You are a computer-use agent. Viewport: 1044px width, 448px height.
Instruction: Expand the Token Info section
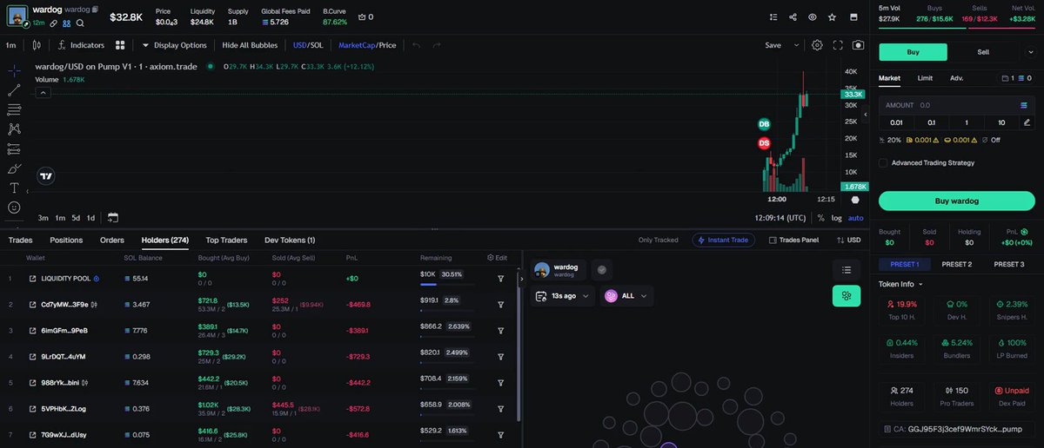coord(901,284)
